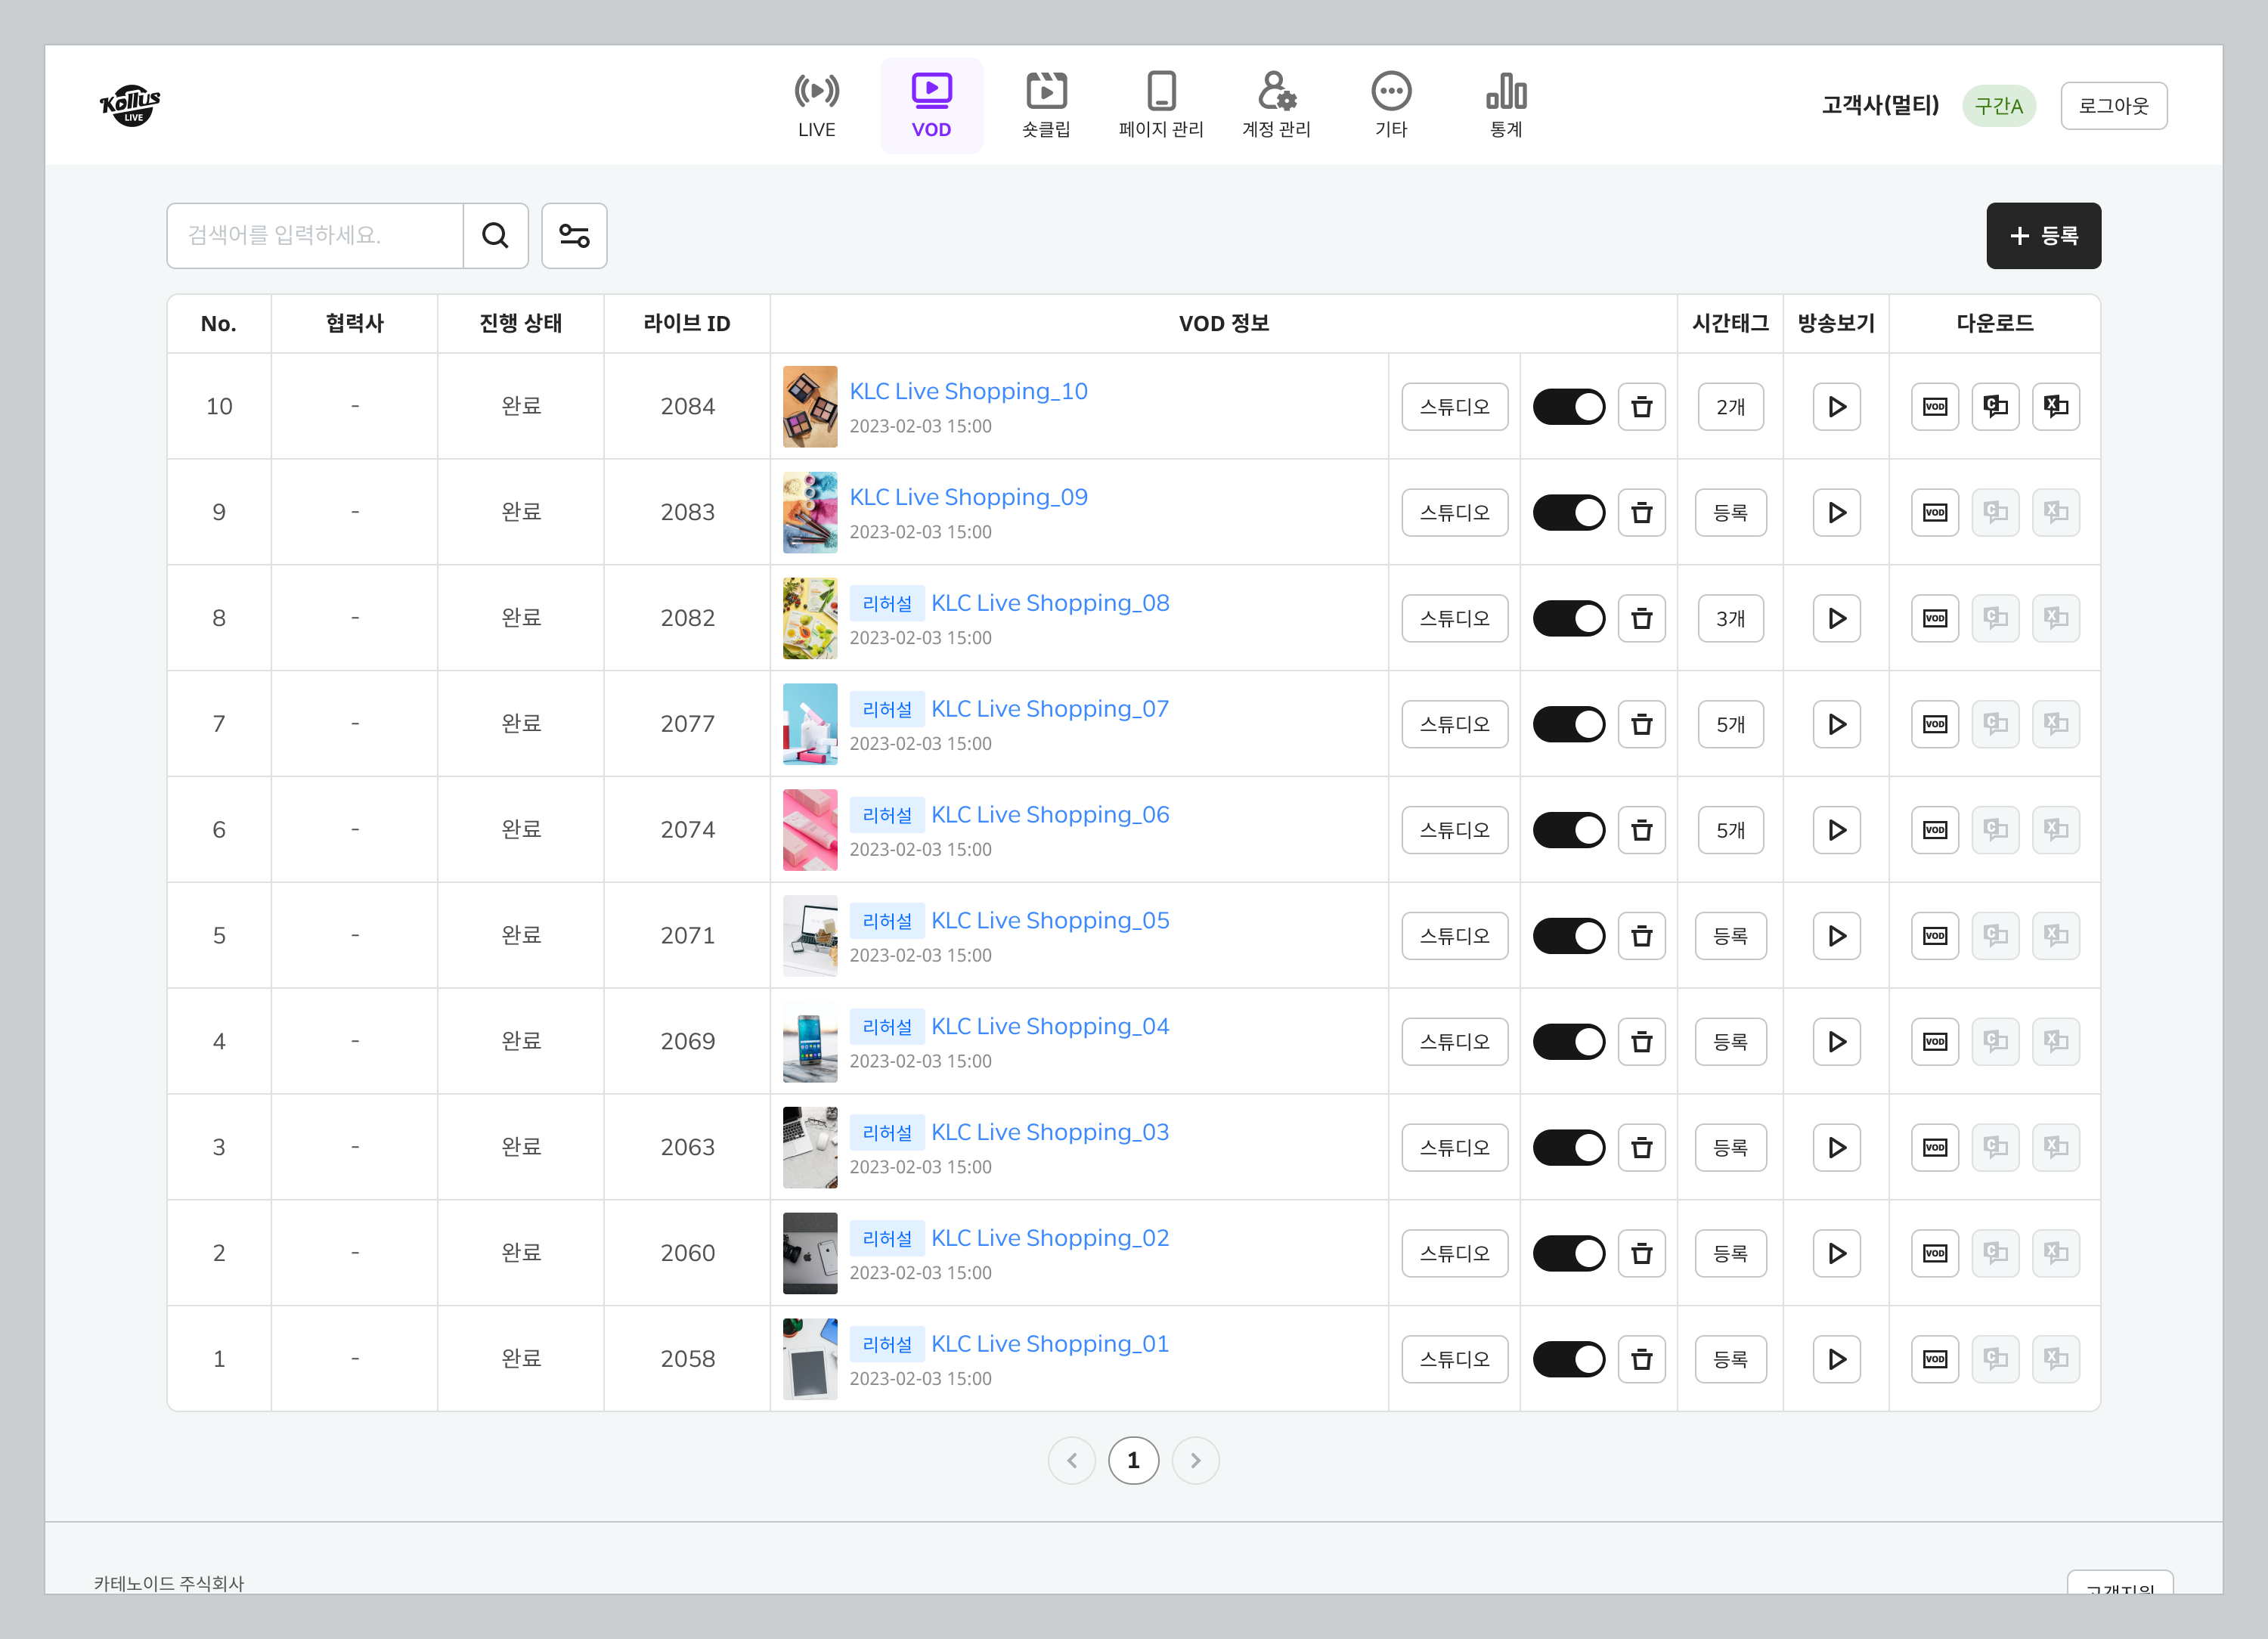This screenshot has width=2268, height=1639.
Task: Toggle off visibility for KLC Live Shopping_08
Action: click(x=1568, y=619)
